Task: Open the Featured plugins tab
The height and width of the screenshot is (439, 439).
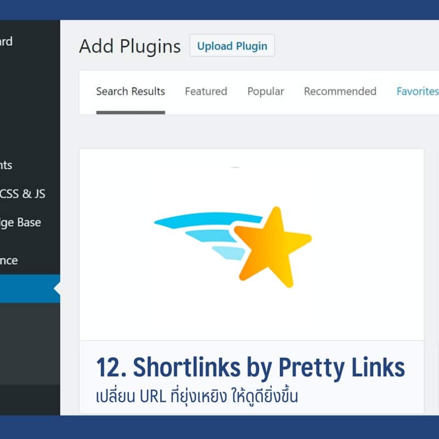Action: [x=206, y=92]
